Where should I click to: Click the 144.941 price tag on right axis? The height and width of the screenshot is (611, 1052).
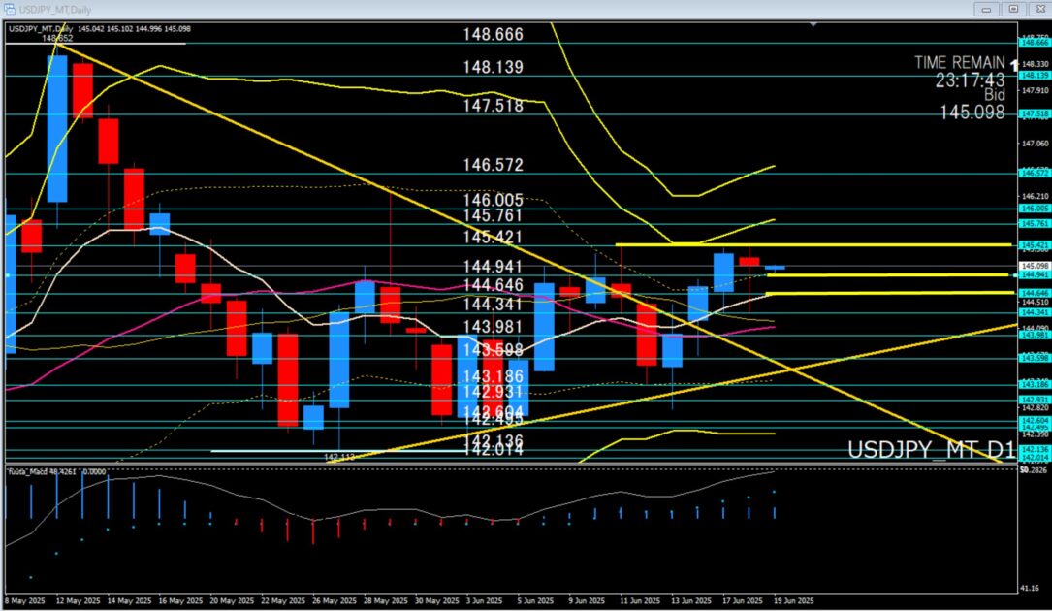click(1036, 275)
